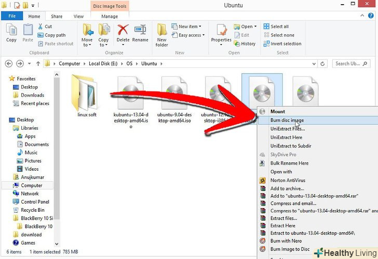This screenshot has width=378, height=259.
Task: Click Invert selection in the ribbon
Action: click(282, 44)
